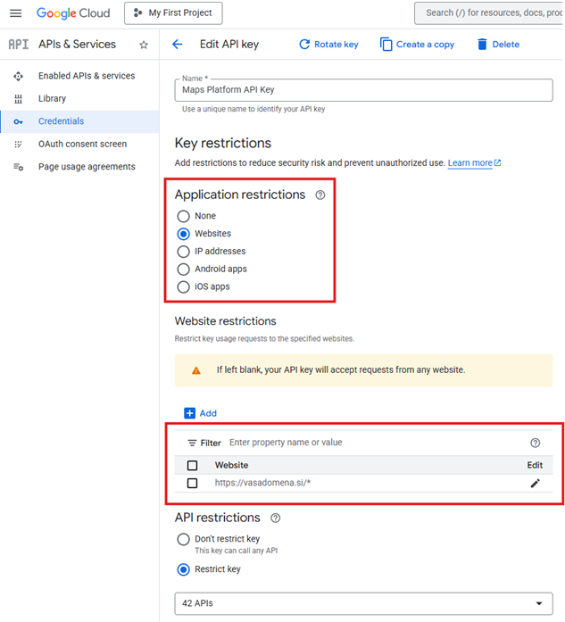Open API restrictions help icon

276,518
